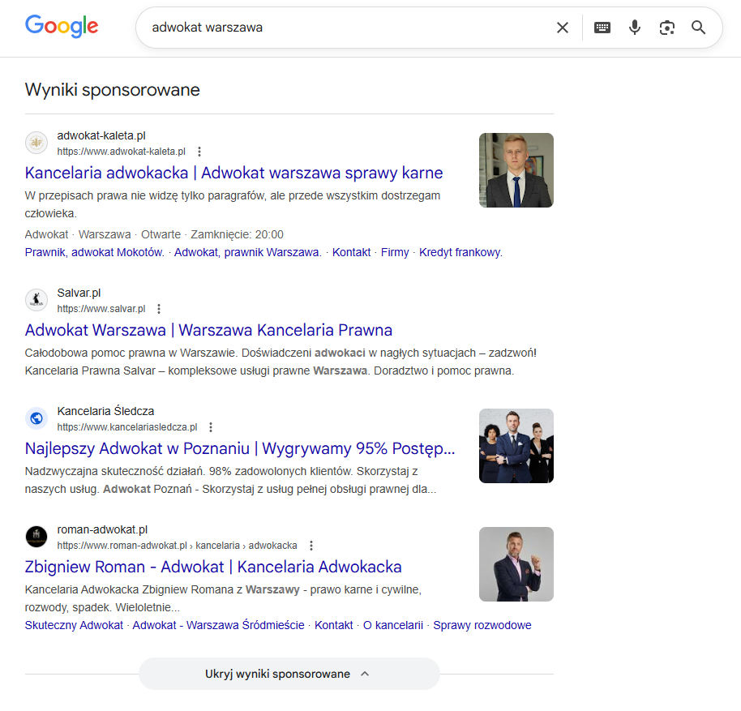Hide sponsored results via Ukryj wyniki sponsorowane
Image resolution: width=741 pixels, height=711 pixels.
289,674
